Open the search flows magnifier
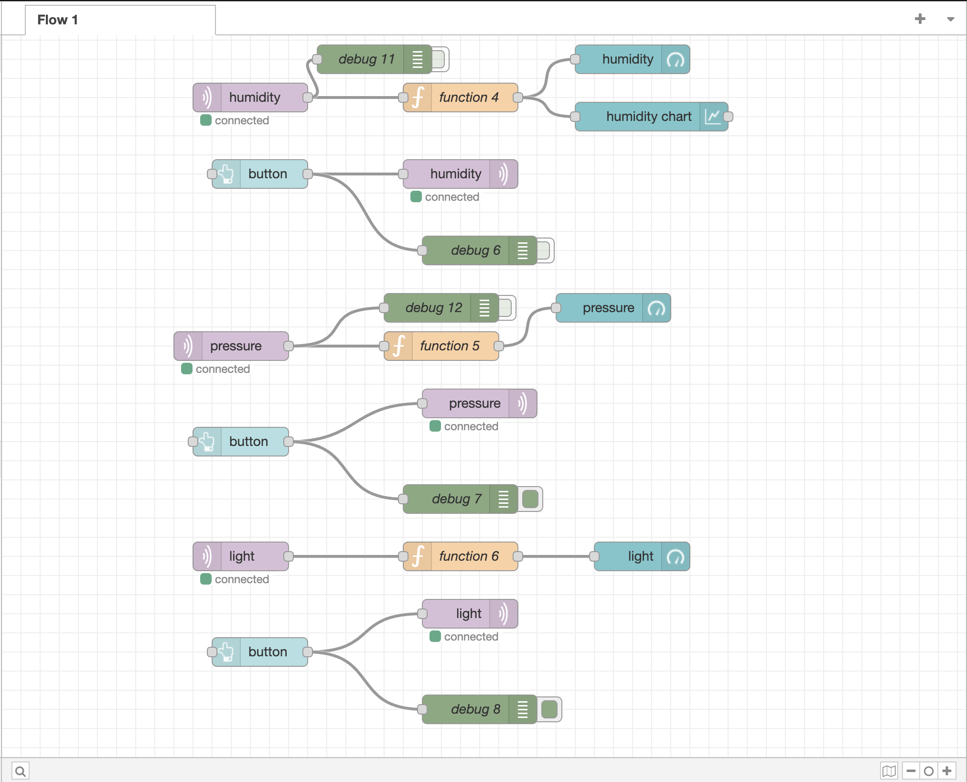967x782 pixels. (20, 771)
